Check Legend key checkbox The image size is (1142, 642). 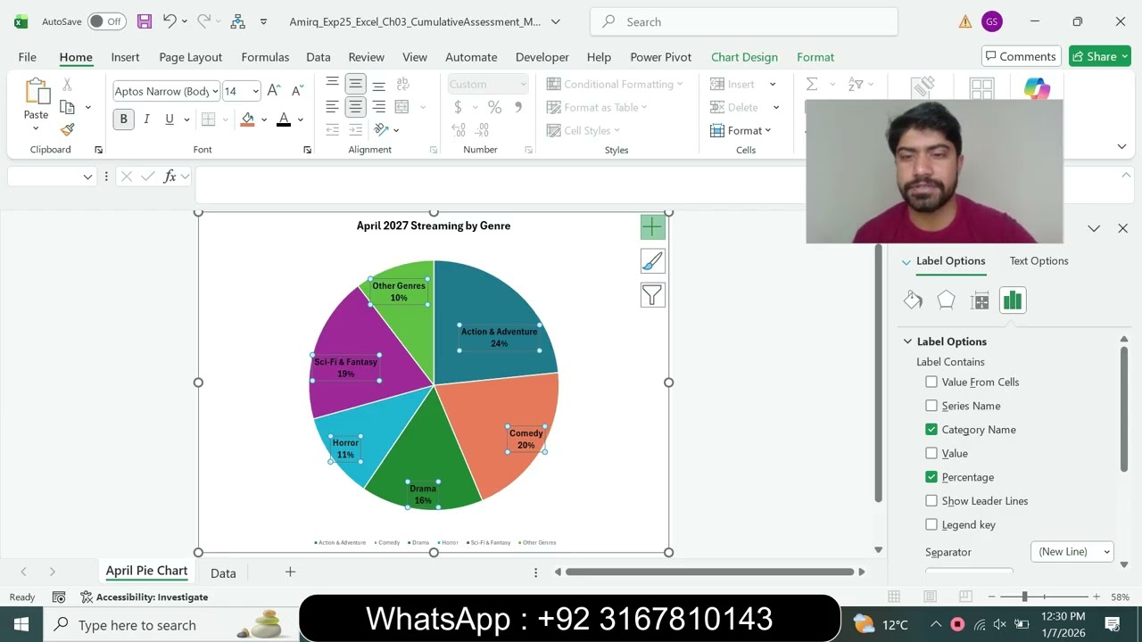[x=931, y=524]
